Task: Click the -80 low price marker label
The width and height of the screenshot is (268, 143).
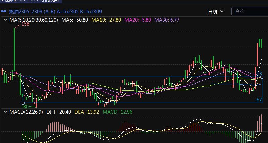Action: click(x=26, y=106)
